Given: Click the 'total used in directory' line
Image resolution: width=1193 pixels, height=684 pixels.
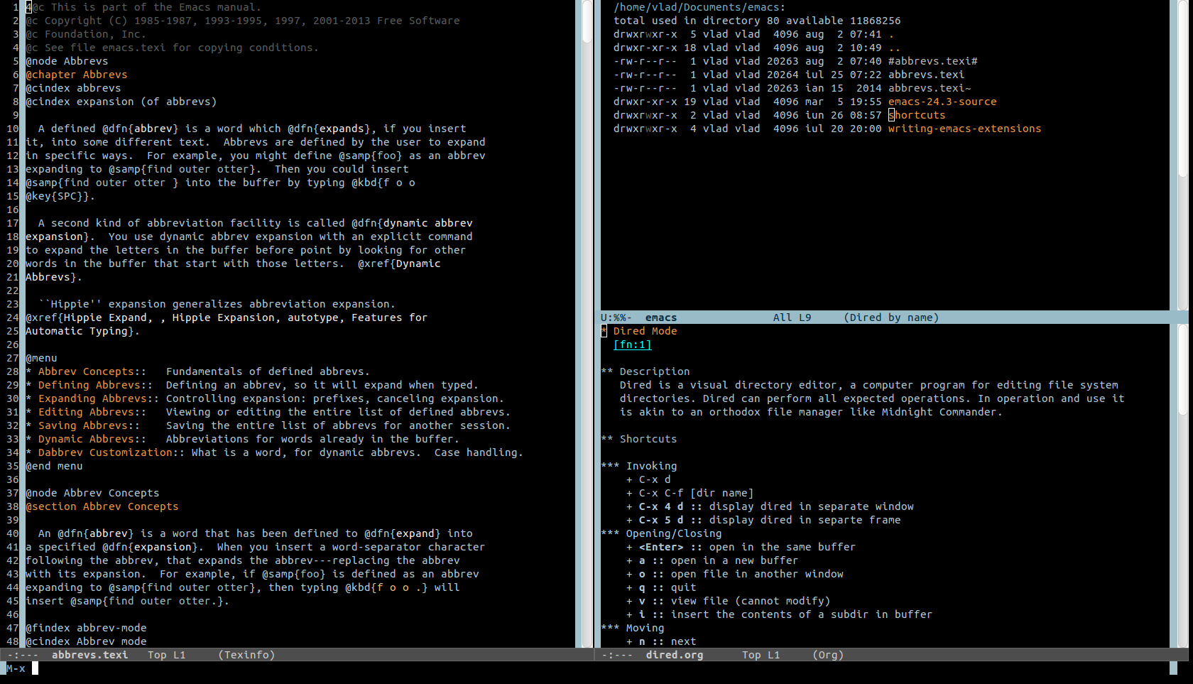Looking at the screenshot, I should (x=757, y=21).
